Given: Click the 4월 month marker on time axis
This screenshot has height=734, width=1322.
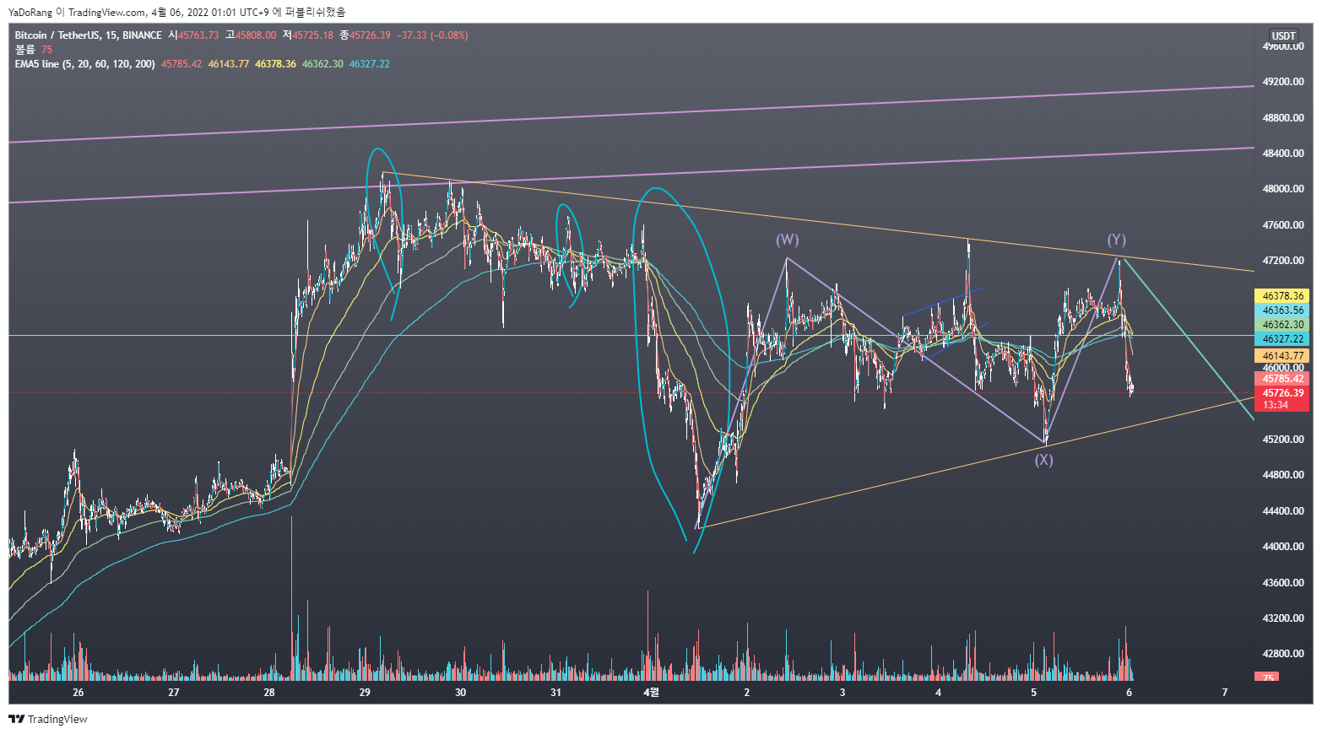Looking at the screenshot, I should coord(651,693).
